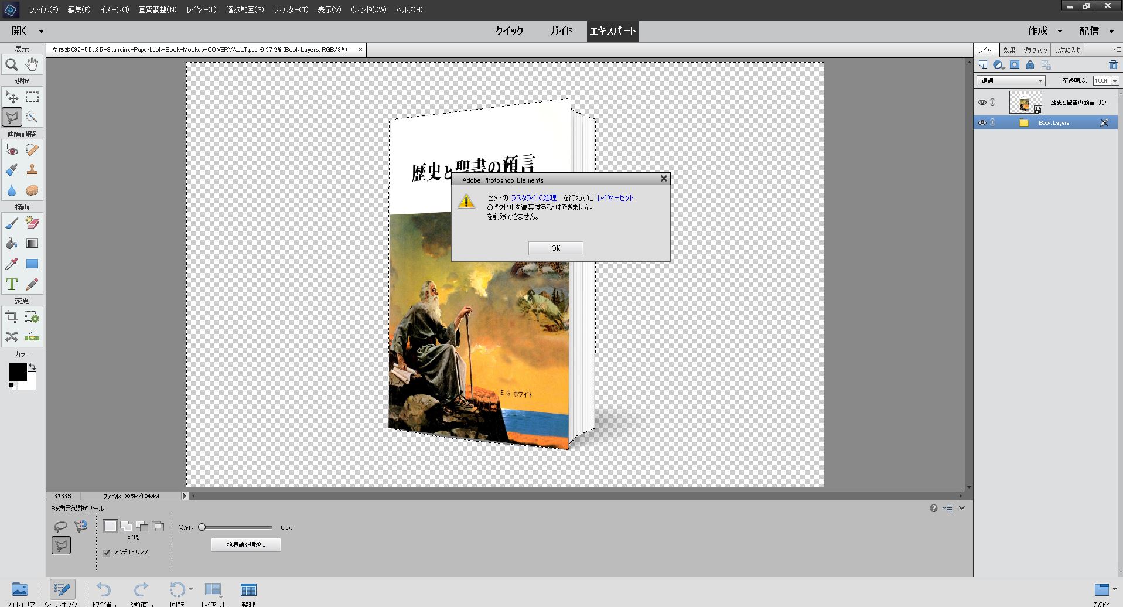
Task: Open the 開く dropdown arrow
Action: pyautogui.click(x=41, y=31)
